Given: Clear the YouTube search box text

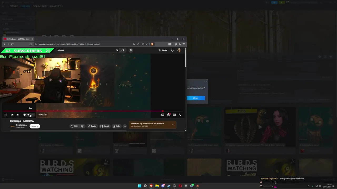Looking at the screenshot, I should (x=117, y=50).
